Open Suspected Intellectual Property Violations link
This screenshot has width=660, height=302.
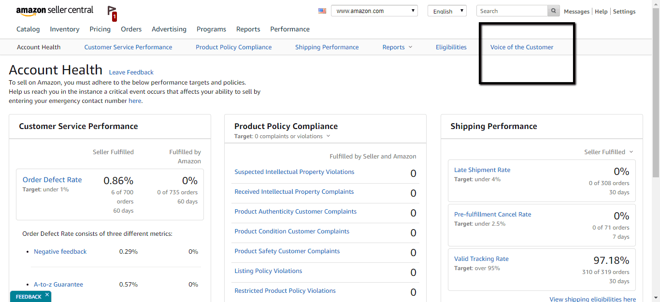294,172
